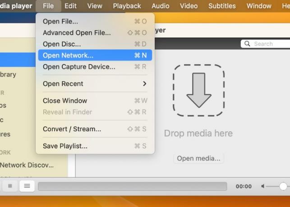This screenshot has height=207, width=290.
Task: Open the Subtitles menu
Action: 222,6
